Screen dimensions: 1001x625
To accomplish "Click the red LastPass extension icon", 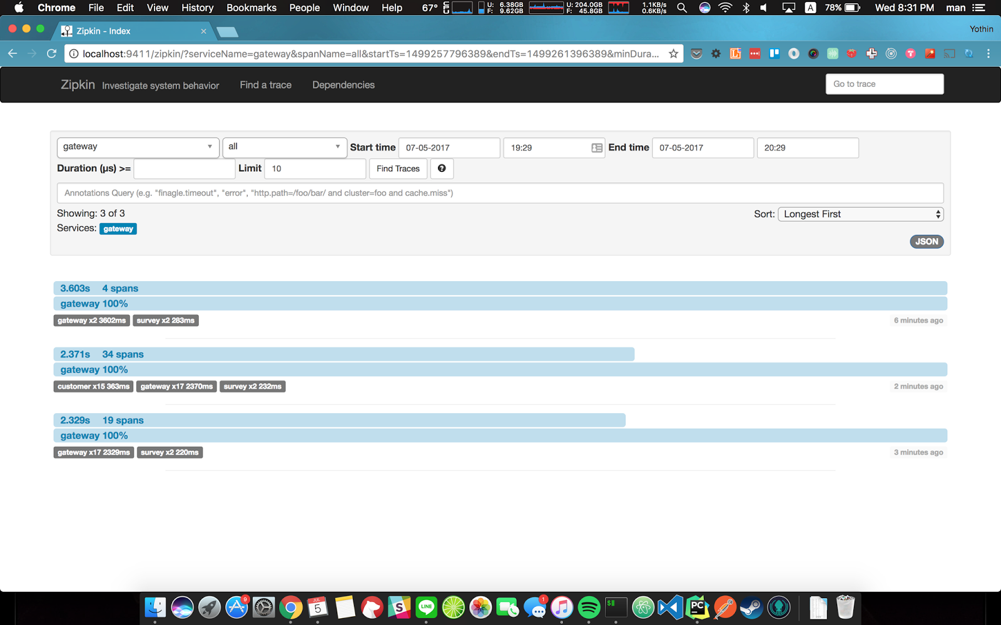I will pyautogui.click(x=755, y=54).
